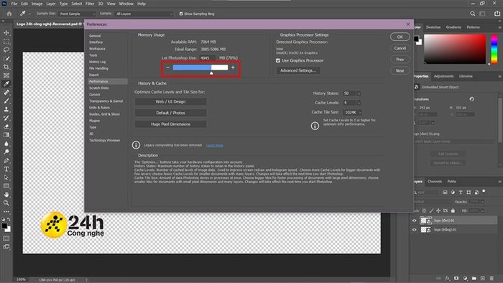Open the Filter menu

(90, 4)
